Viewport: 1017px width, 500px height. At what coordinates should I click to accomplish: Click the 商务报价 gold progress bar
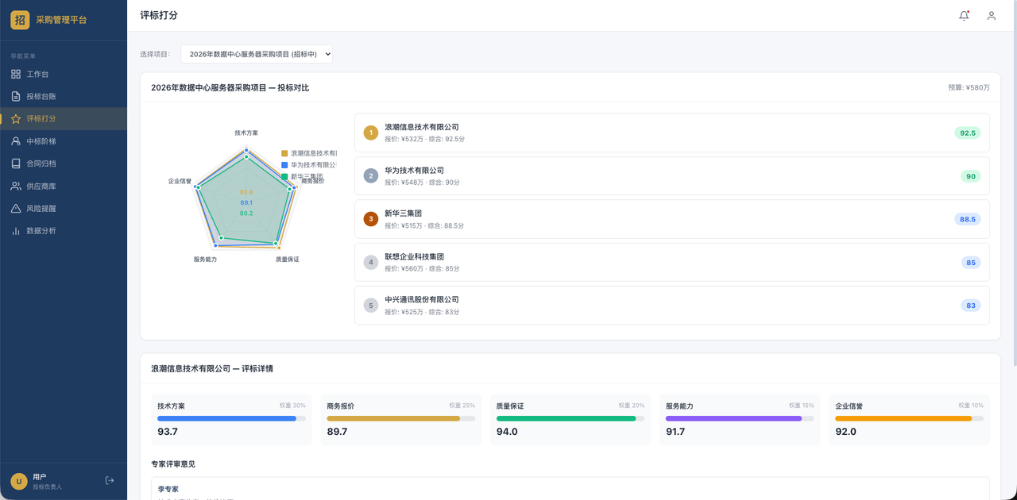click(401, 418)
